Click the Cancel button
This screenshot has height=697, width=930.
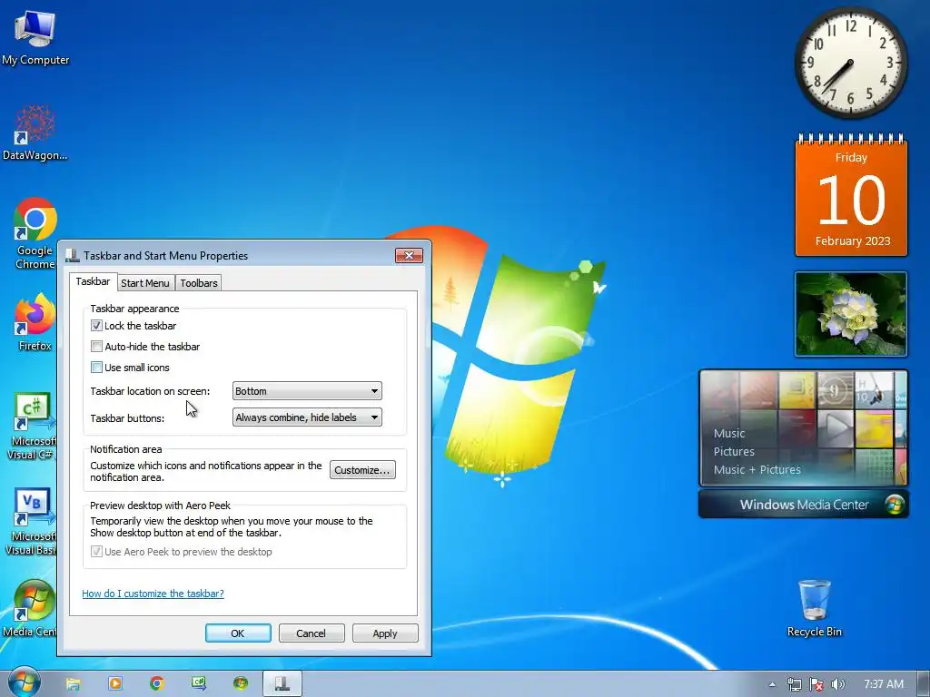[312, 633]
